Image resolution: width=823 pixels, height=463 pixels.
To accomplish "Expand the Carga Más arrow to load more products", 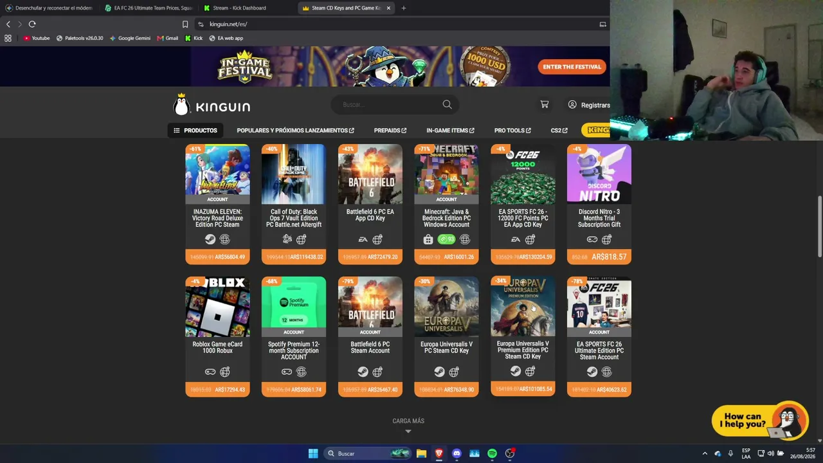I will tap(408, 431).
